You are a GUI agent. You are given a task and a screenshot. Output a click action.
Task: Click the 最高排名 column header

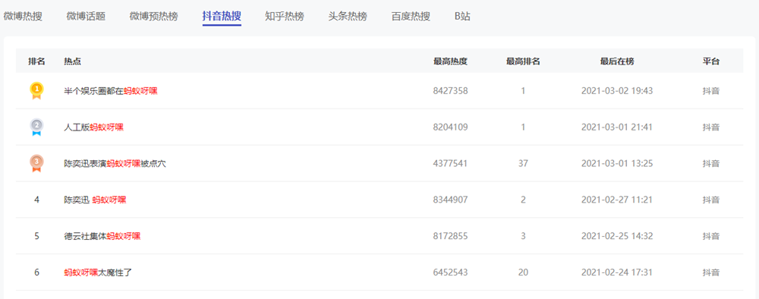tap(523, 61)
